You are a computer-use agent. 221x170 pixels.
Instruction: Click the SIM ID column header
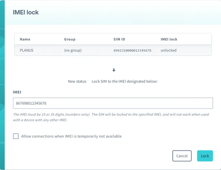click(119, 39)
